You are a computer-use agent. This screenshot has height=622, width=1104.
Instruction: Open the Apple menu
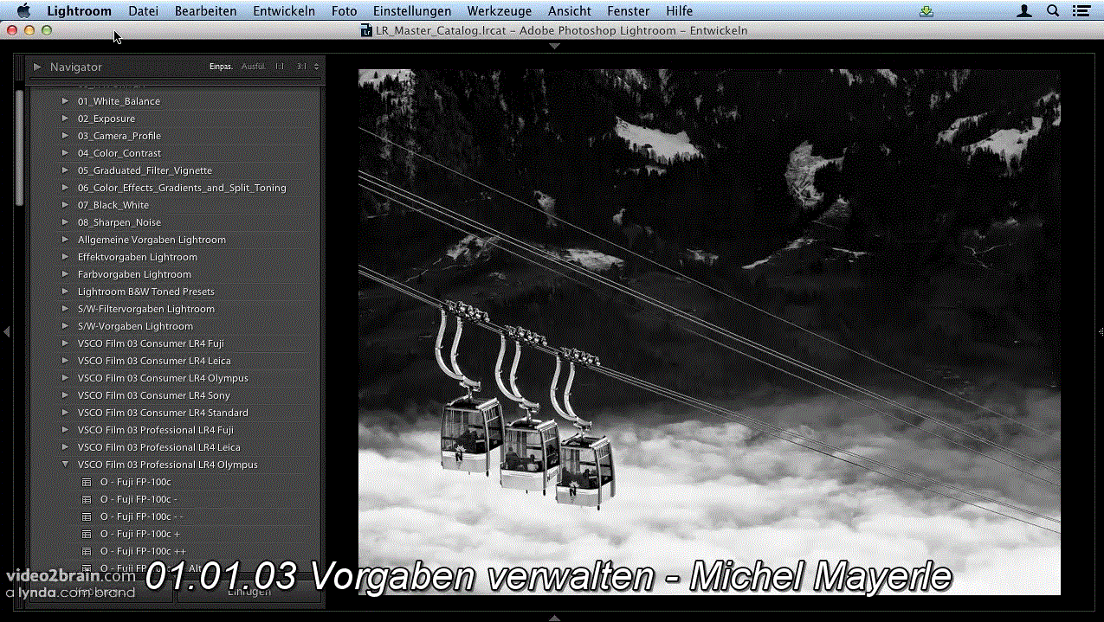[23, 10]
